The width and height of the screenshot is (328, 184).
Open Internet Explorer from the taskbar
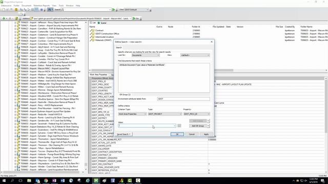click(88, 180)
